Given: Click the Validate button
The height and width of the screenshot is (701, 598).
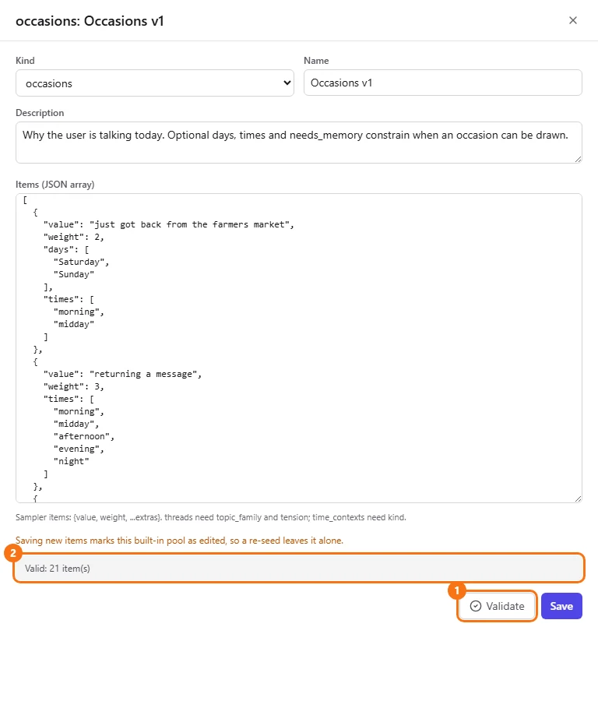Looking at the screenshot, I should (x=497, y=606).
